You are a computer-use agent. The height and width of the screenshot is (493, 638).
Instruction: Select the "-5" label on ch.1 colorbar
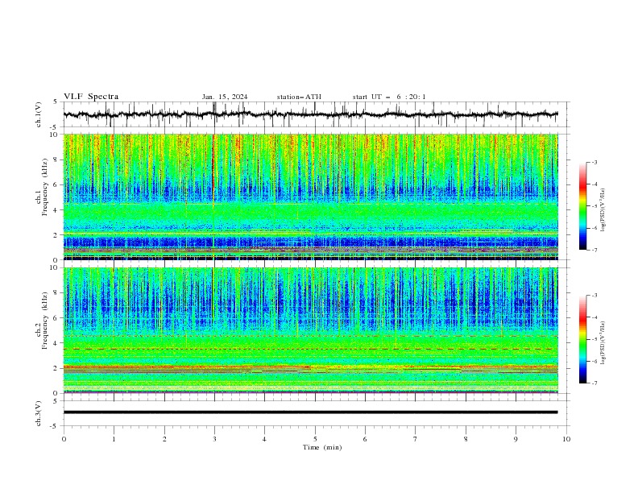pos(594,206)
